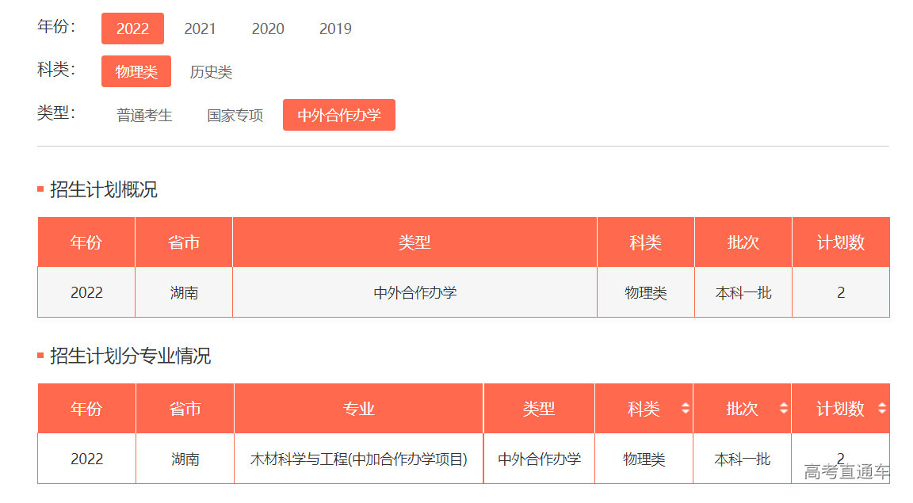Click 年份 header in the majors table
Image resolution: width=913 pixels, height=503 pixels.
[86, 409]
